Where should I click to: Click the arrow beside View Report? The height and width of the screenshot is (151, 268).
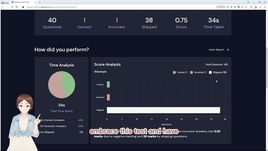tap(228, 49)
